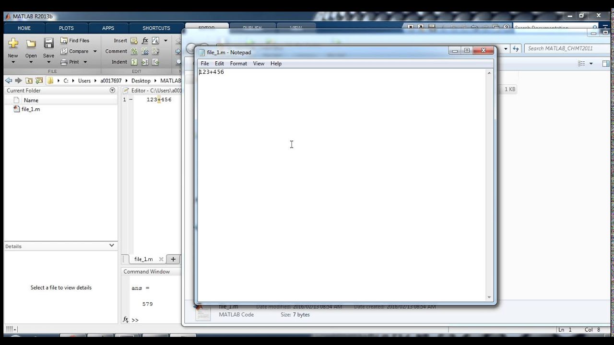Click the fixed-point fi icon
The width and height of the screenshot is (614, 345).
click(155, 41)
